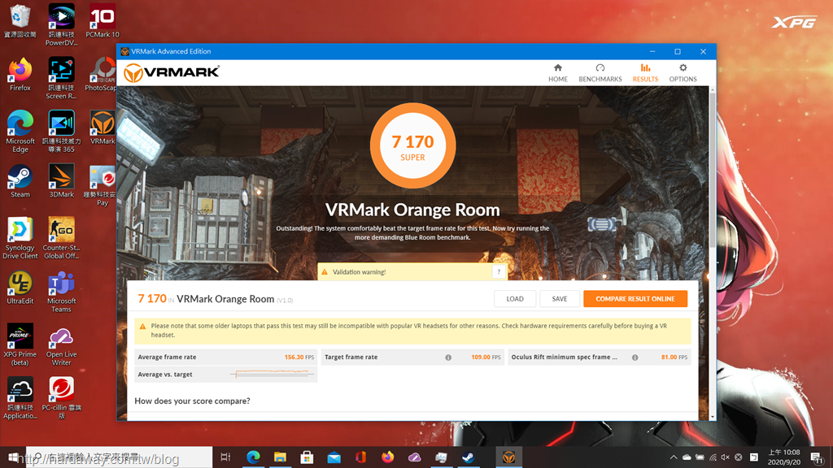Launch Firefox from the taskbar
Image resolution: width=833 pixels, height=468 pixels.
(x=388, y=457)
